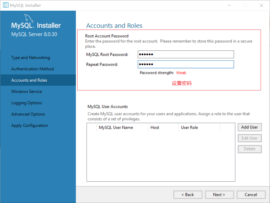Click the disabled Edit User button
The height and width of the screenshot is (203, 270).
click(249, 138)
